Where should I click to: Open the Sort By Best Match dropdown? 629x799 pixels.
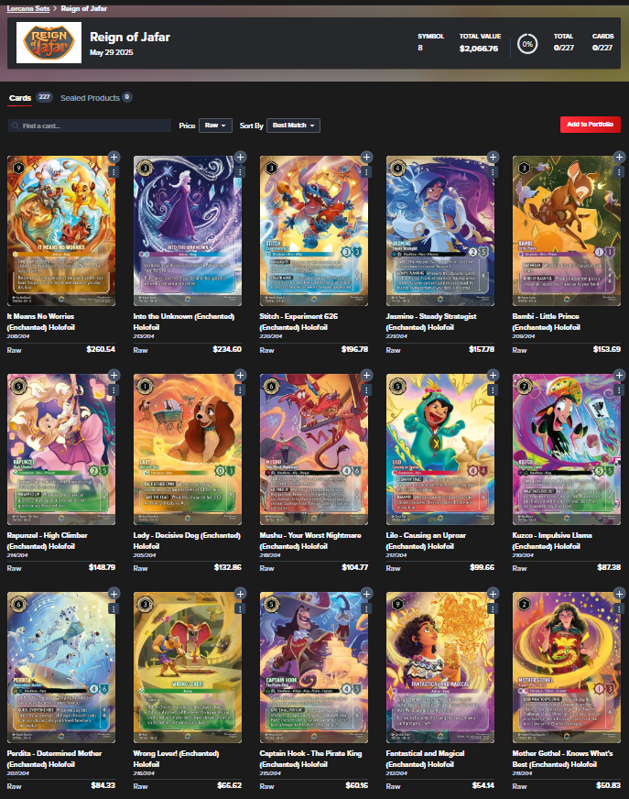click(x=293, y=126)
